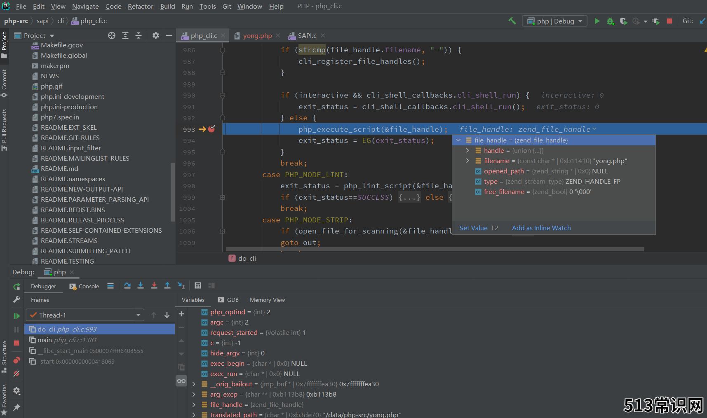The height and width of the screenshot is (418, 707).
Task: Open the Thread-1 dropdown
Action: coord(85,315)
